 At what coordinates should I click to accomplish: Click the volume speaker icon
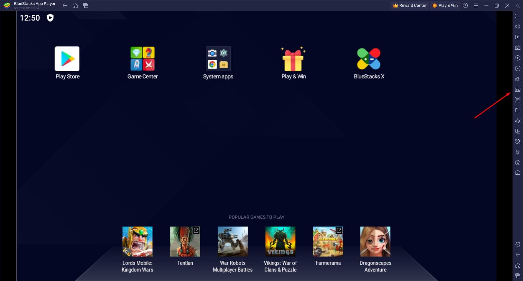518,26
